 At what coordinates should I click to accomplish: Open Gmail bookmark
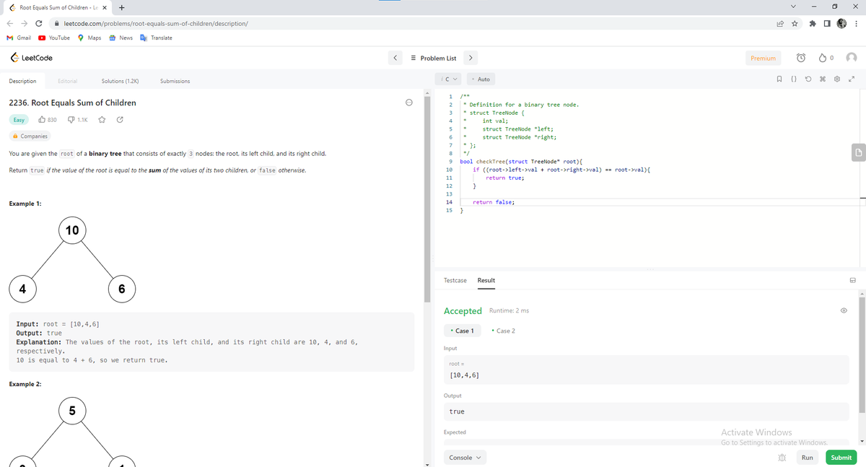19,38
